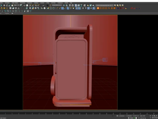This screenshot has width=158, height=119.
Task: Restrict transform to Z axis
Action: (x=89, y=8)
